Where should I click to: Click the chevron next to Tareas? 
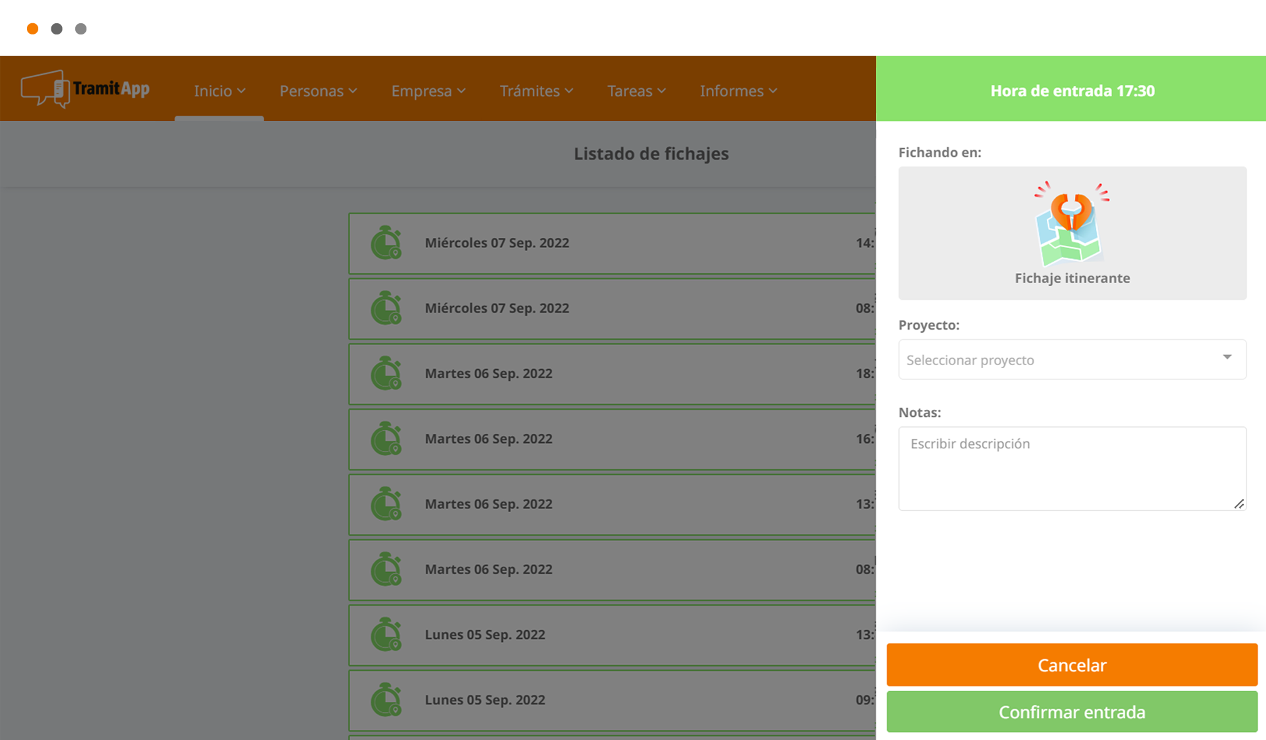[662, 91]
